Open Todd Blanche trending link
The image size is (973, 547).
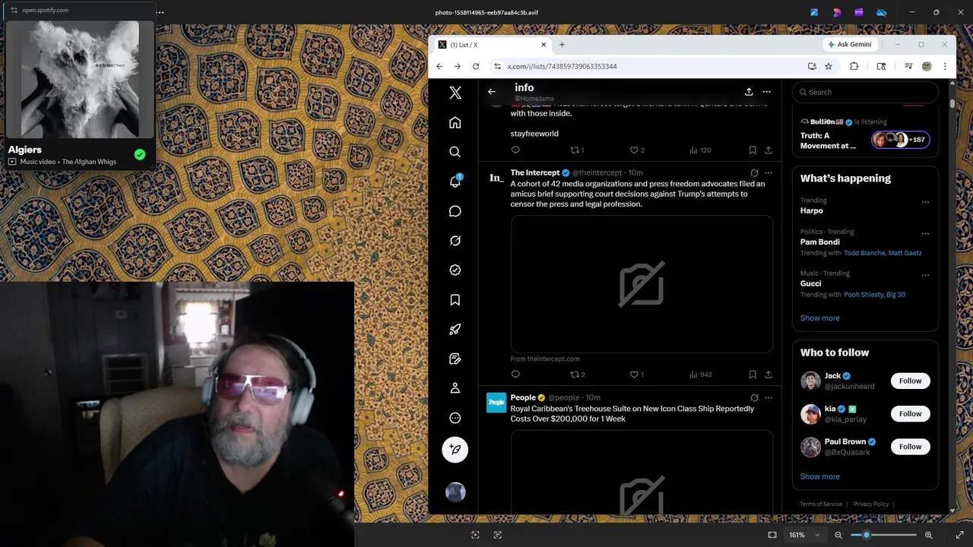pos(864,253)
